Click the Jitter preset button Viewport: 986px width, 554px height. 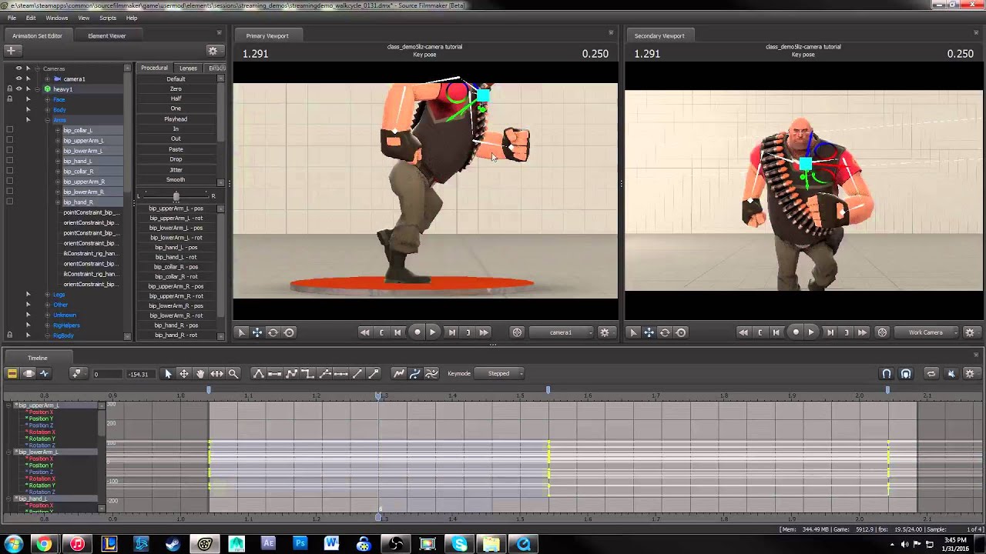176,169
